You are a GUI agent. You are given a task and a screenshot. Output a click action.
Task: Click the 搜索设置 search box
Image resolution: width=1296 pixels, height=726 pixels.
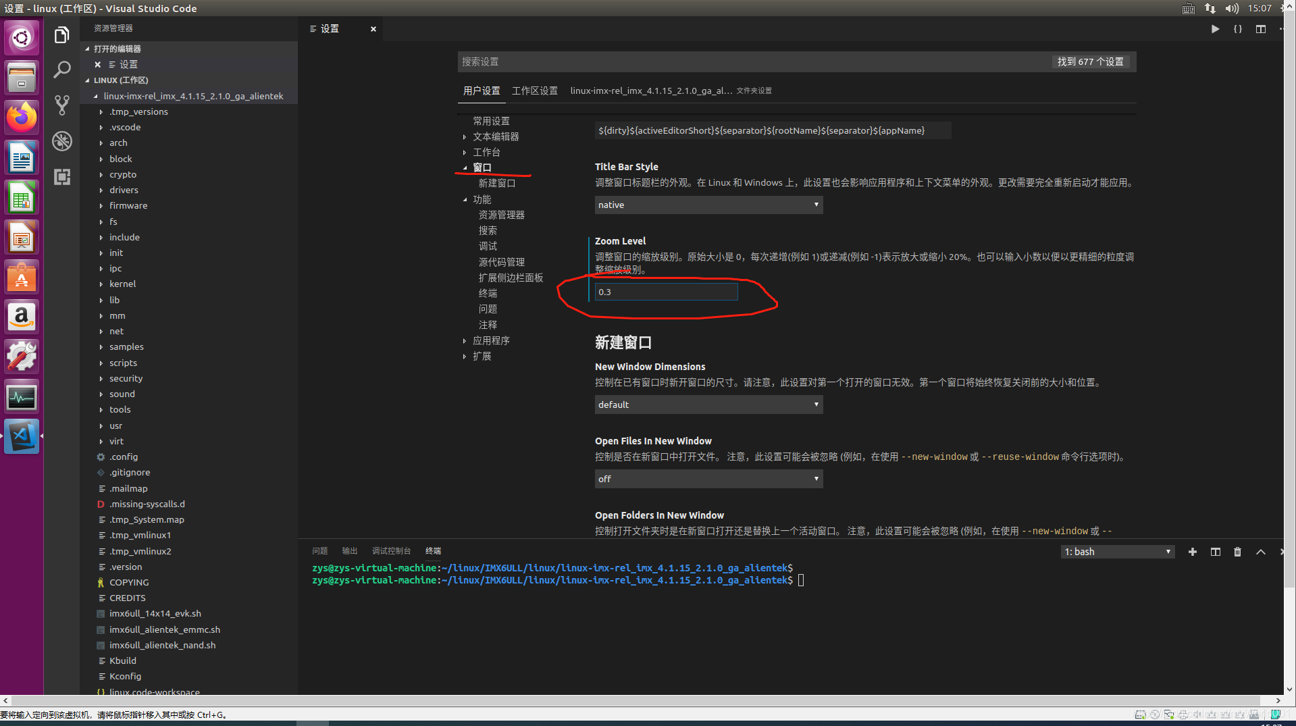(x=753, y=61)
